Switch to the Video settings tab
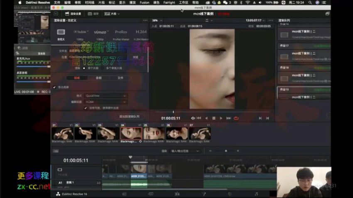Viewport: 353px width, 198px height. (x=77, y=78)
